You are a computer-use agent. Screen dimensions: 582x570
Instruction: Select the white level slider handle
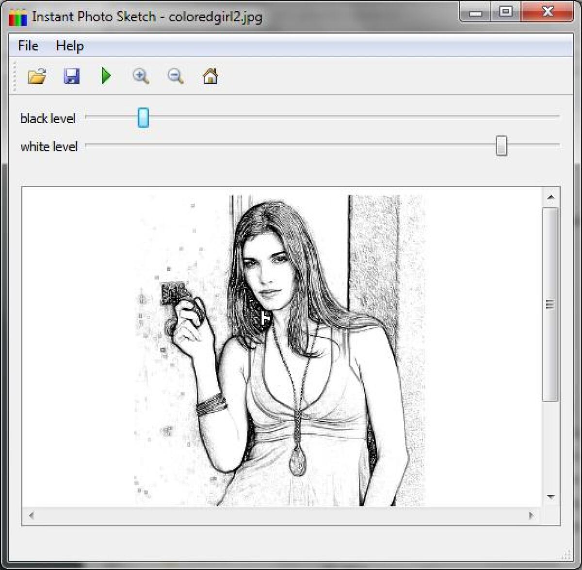501,146
